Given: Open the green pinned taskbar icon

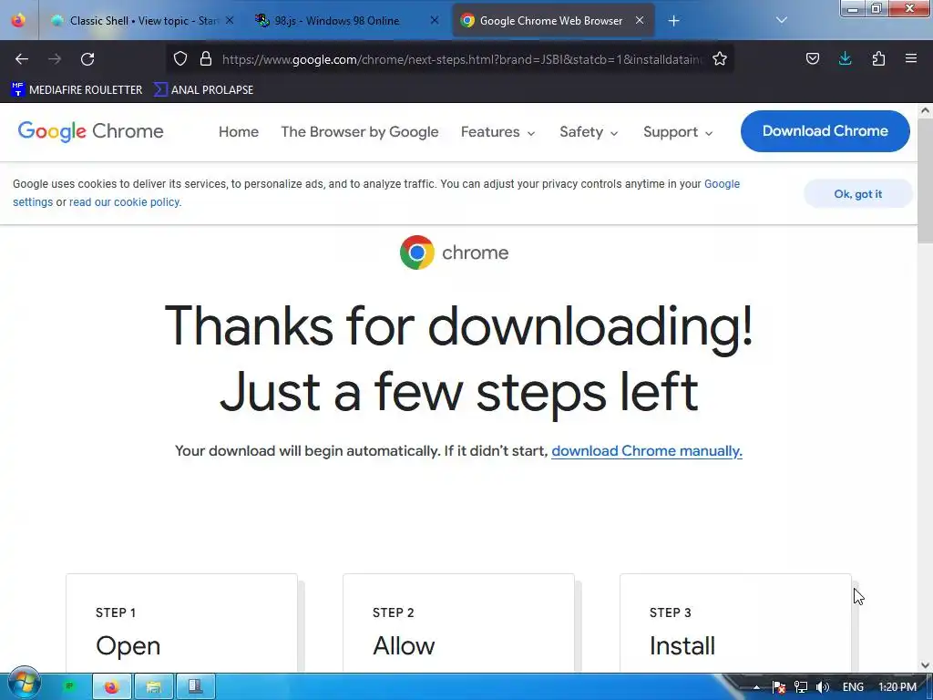Looking at the screenshot, I should (x=69, y=686).
